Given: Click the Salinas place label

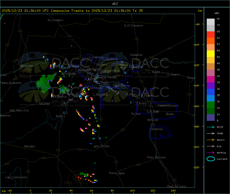Looking at the screenshot, I should click(44, 104).
